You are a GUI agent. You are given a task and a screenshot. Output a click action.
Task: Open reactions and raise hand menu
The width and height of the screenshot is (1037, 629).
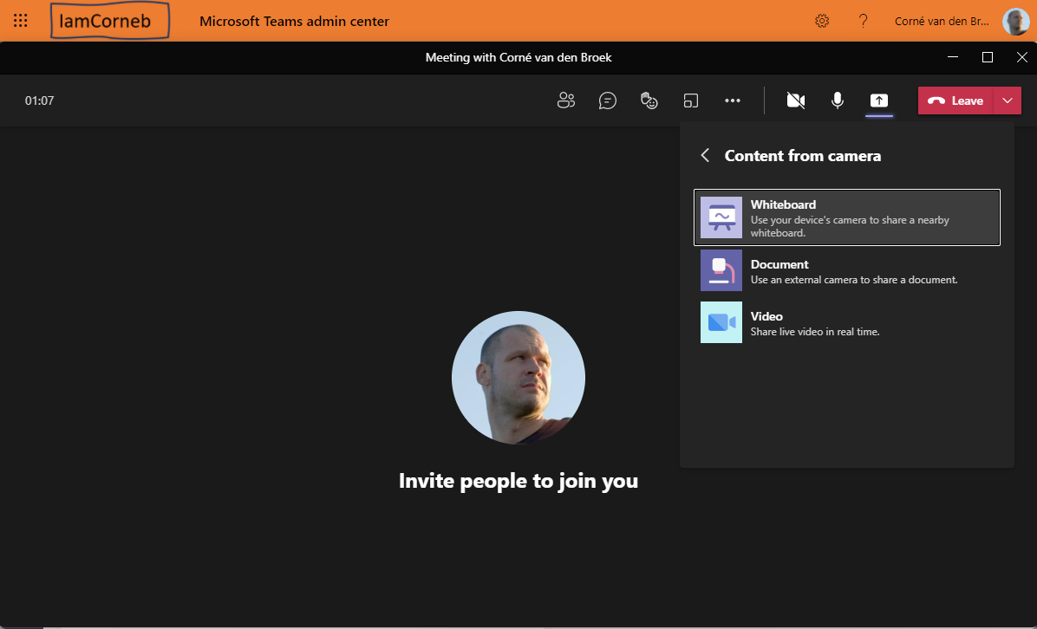point(649,101)
